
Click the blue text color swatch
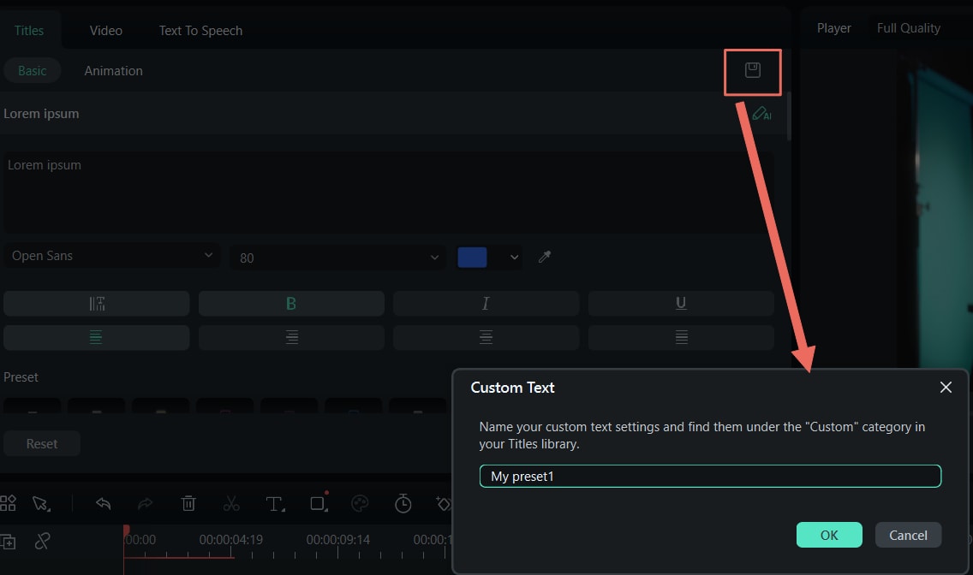tap(472, 258)
